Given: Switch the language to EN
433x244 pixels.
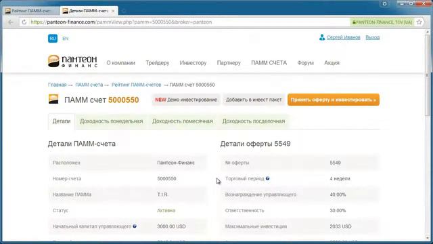Looking at the screenshot, I should point(66,39).
